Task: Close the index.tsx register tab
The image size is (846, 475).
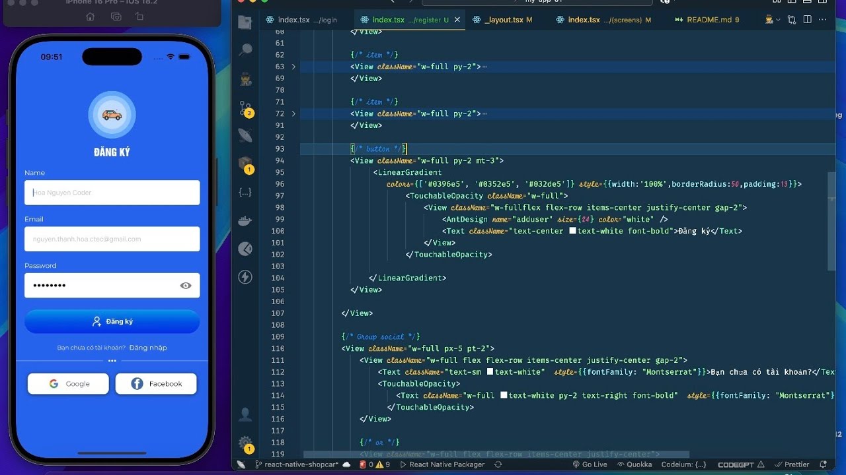Action: click(x=457, y=20)
